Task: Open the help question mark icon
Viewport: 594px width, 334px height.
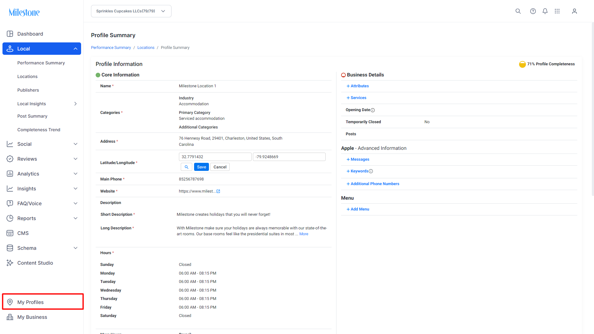Action: pyautogui.click(x=533, y=11)
